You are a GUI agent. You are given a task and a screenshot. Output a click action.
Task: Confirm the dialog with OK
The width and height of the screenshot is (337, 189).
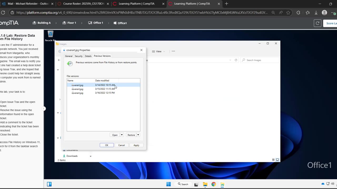point(107,145)
